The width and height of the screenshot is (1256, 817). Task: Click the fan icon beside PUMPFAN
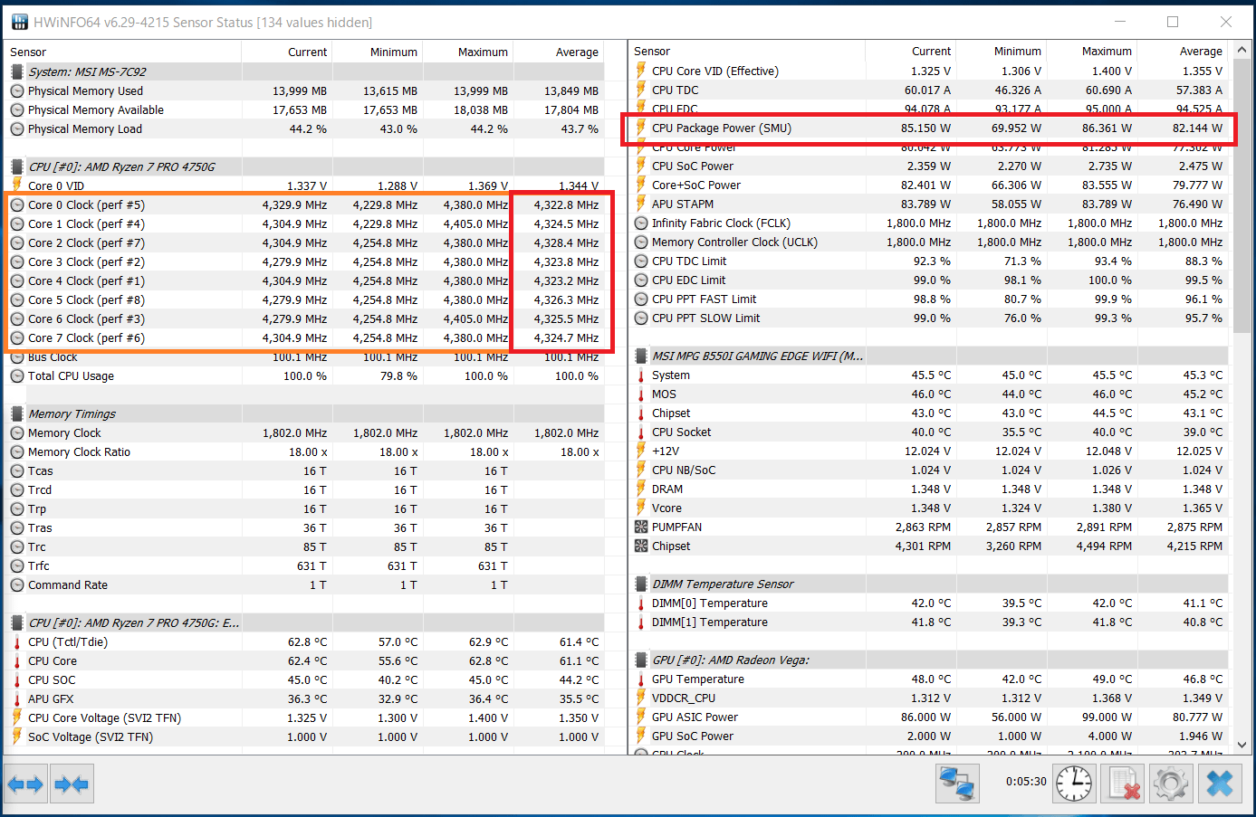(641, 527)
